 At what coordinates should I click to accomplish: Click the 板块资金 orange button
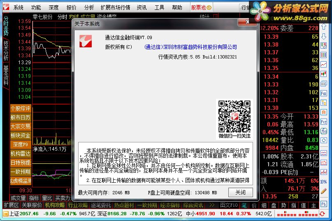coord(21,135)
